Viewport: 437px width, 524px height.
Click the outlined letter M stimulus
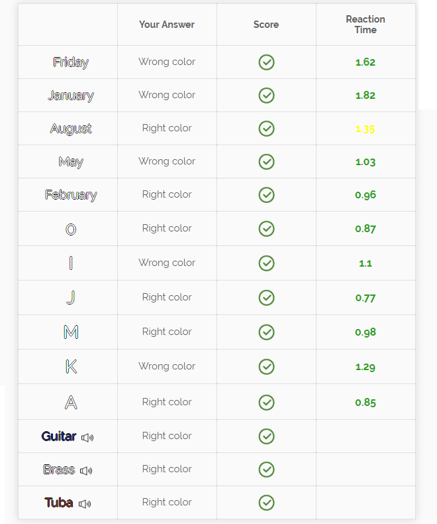pos(71,332)
